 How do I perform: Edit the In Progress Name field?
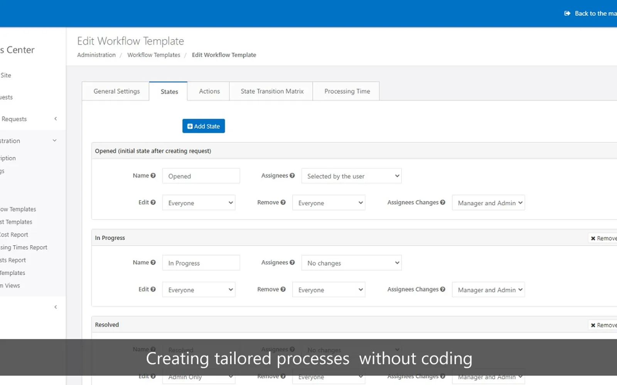click(x=201, y=263)
